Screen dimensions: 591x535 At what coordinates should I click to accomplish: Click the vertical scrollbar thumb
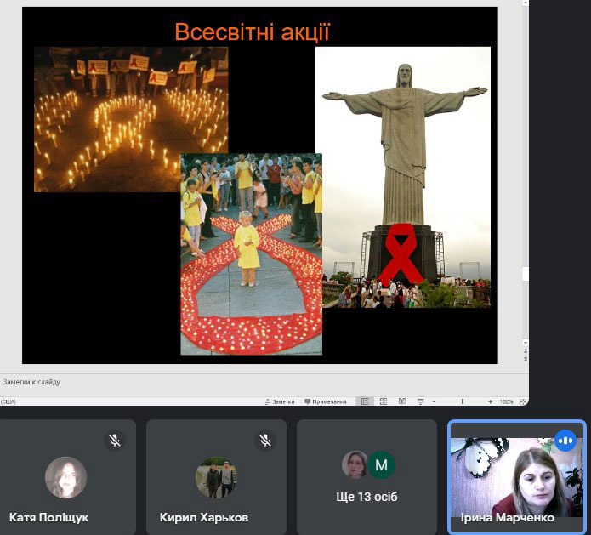(525, 274)
